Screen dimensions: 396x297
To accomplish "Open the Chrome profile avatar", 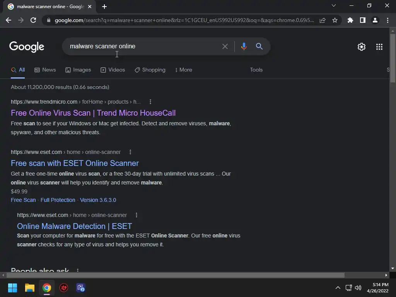I will [x=375, y=20].
